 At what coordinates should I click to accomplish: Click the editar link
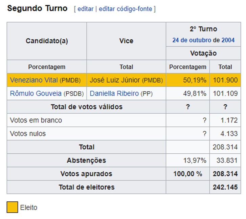(x=85, y=9)
